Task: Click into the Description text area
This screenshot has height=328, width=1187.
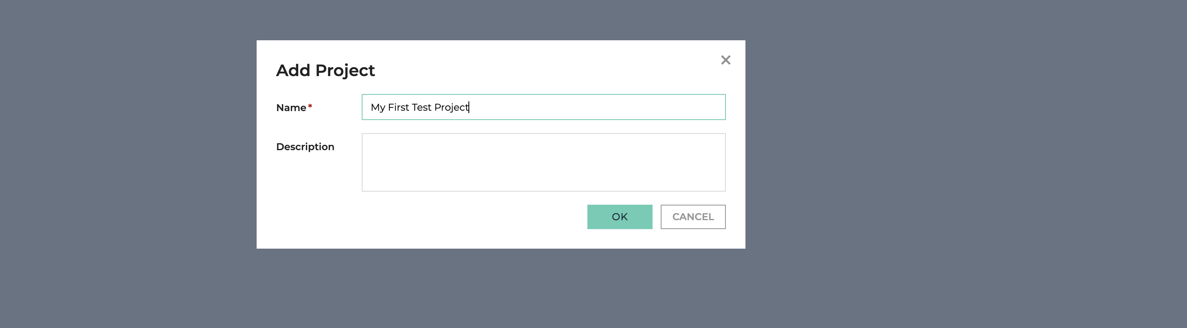Action: click(x=543, y=162)
